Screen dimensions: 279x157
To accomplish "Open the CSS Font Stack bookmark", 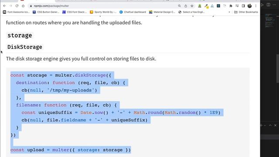I will 75,12.
